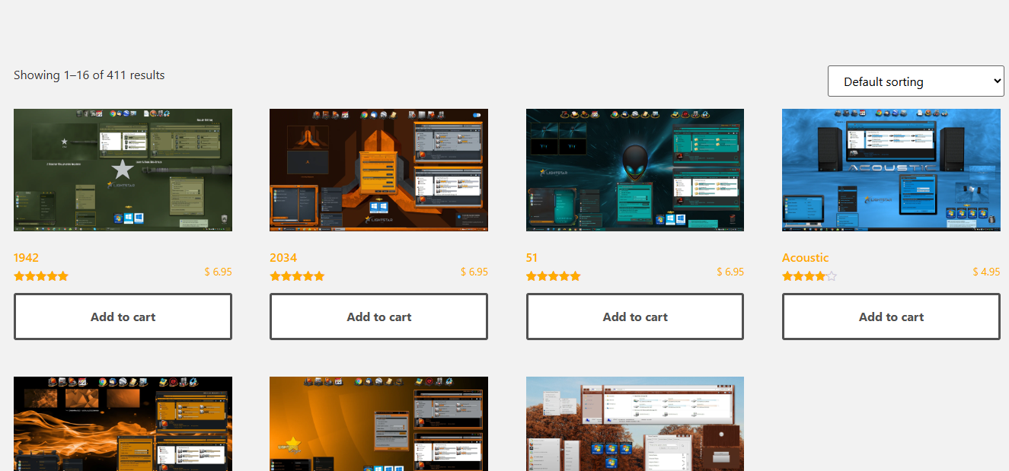Add the 1942 theme to cart
This screenshot has height=471, width=1009.
pyautogui.click(x=123, y=317)
